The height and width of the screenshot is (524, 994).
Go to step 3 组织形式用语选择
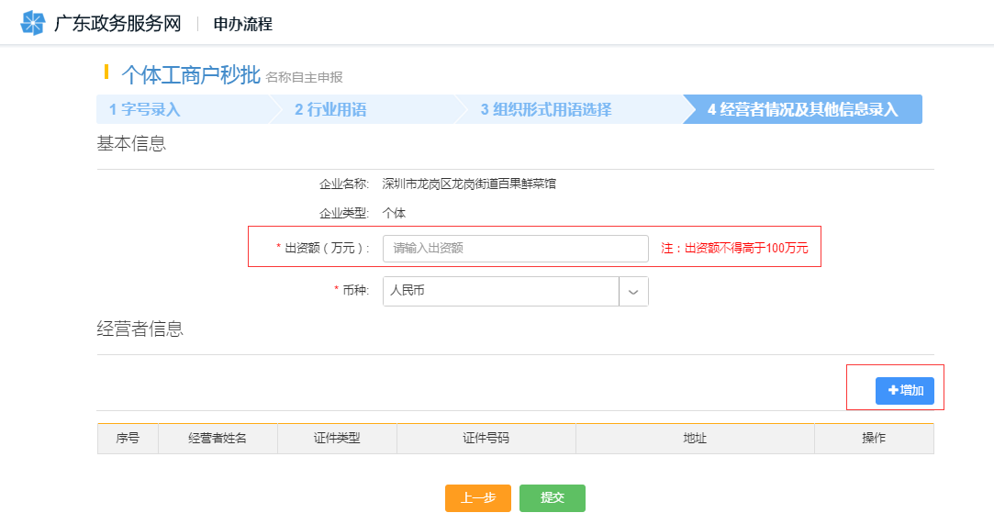546,109
